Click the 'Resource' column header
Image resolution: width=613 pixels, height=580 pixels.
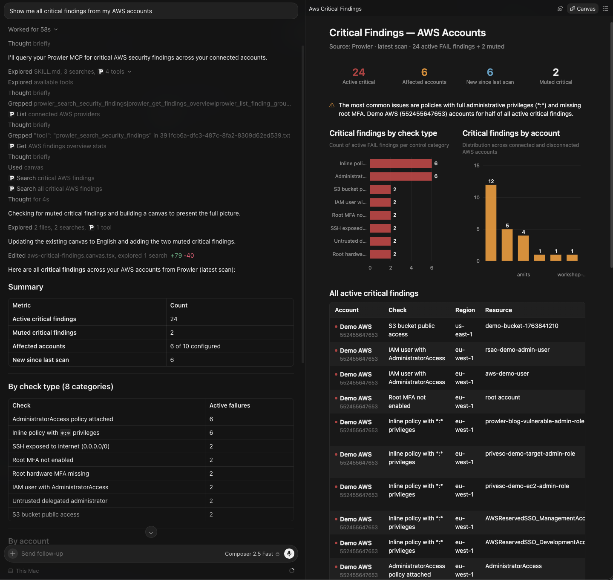(x=498, y=310)
